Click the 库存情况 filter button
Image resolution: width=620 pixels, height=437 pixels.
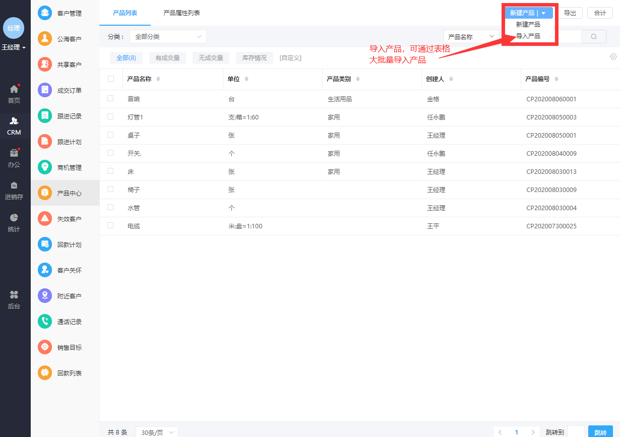coord(255,58)
